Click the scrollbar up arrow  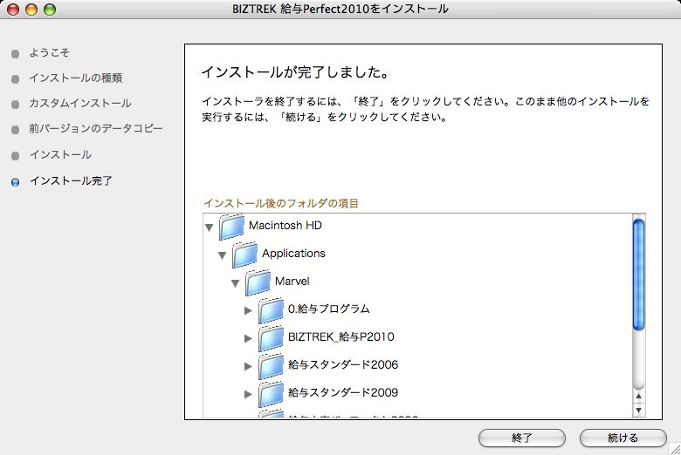(638, 396)
